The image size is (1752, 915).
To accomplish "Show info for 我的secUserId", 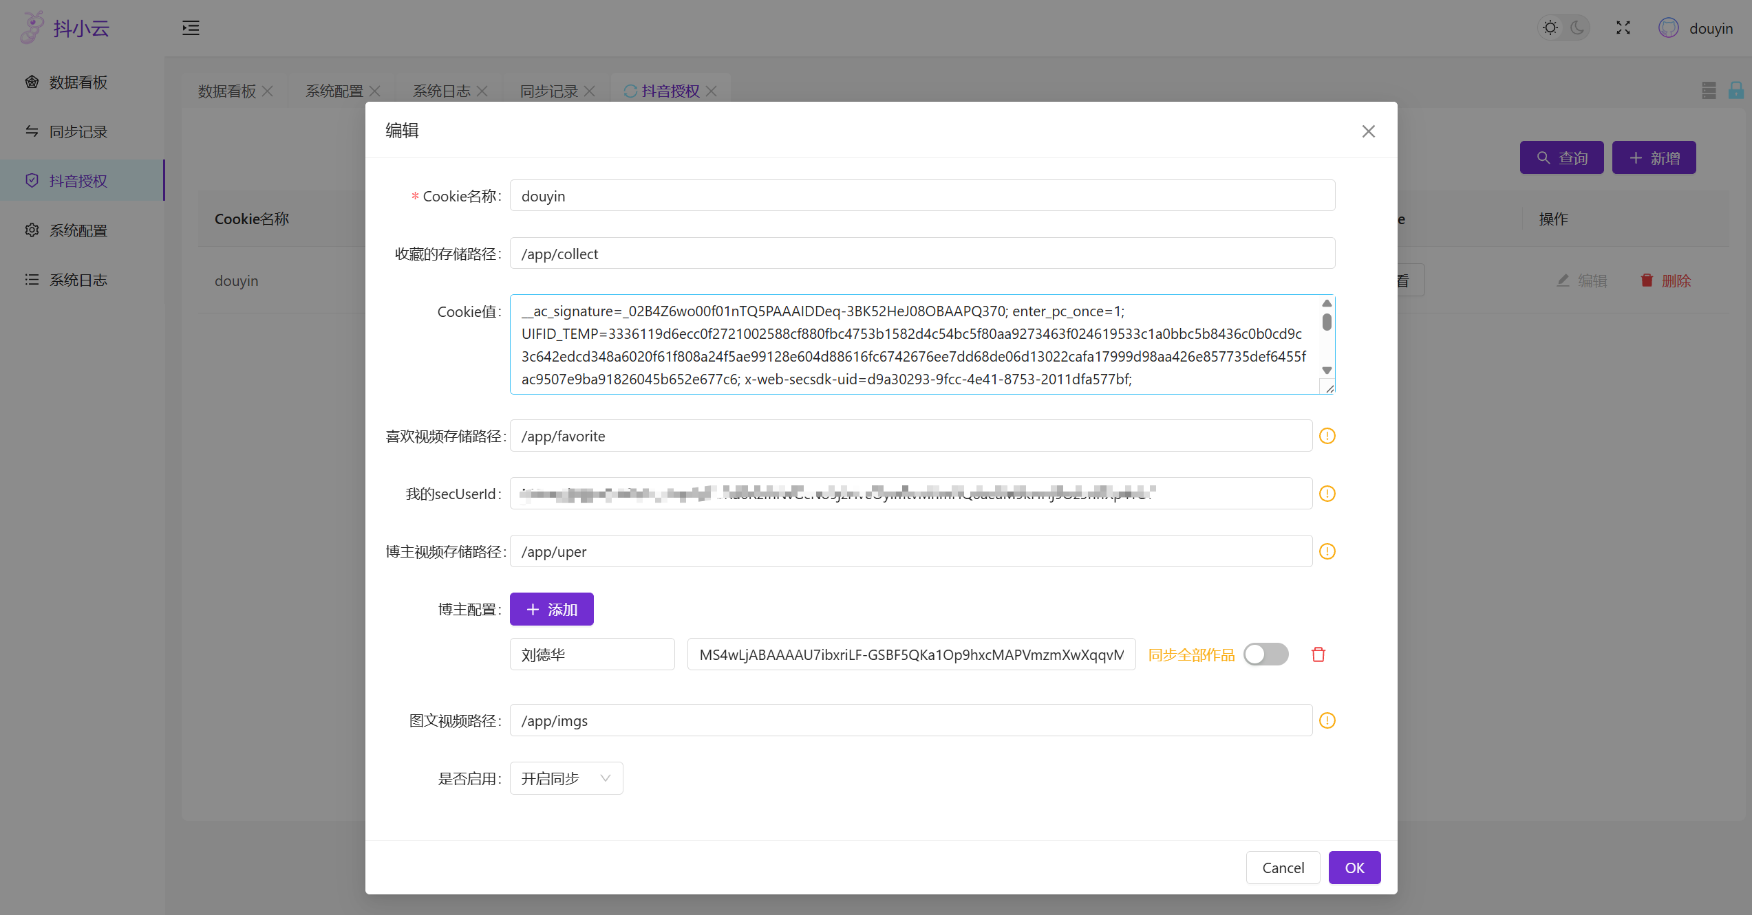I will click(1327, 494).
